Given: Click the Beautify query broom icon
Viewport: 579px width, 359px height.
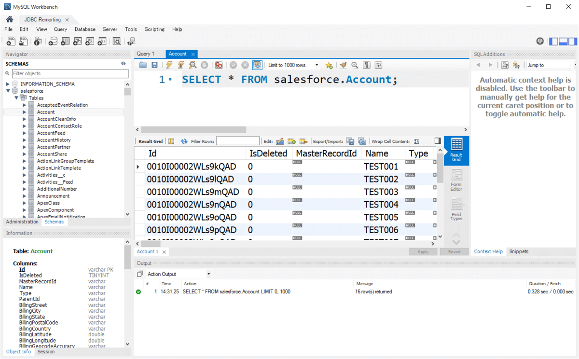Looking at the screenshot, I should tap(343, 65).
